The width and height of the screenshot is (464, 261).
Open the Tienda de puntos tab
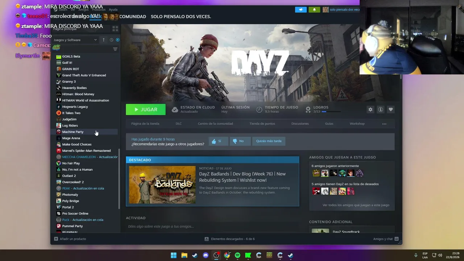pos(262,124)
